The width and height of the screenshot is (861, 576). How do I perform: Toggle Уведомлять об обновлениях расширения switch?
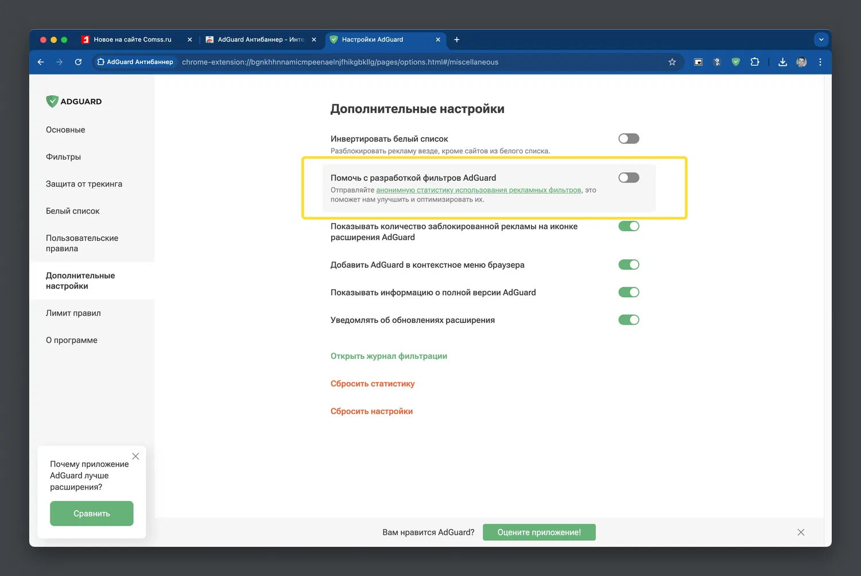(x=629, y=320)
